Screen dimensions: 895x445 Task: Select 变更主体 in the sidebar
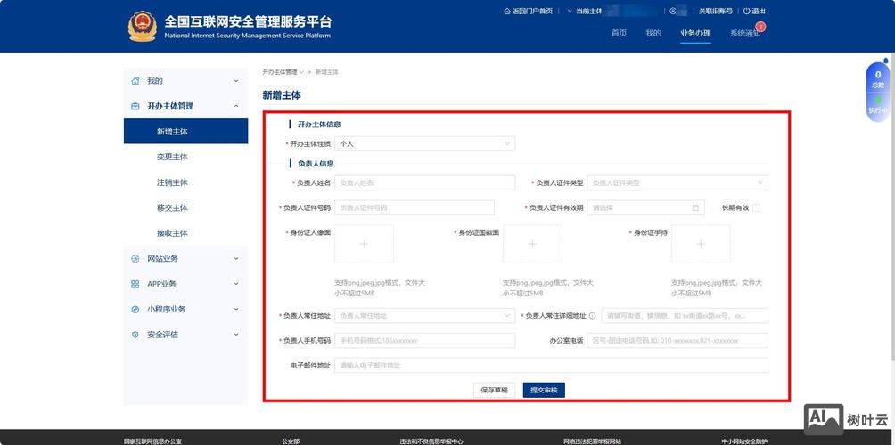click(x=186, y=157)
